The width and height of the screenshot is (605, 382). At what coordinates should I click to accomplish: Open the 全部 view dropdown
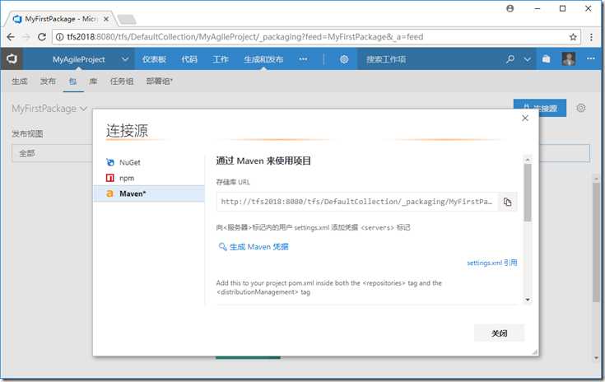(52, 153)
